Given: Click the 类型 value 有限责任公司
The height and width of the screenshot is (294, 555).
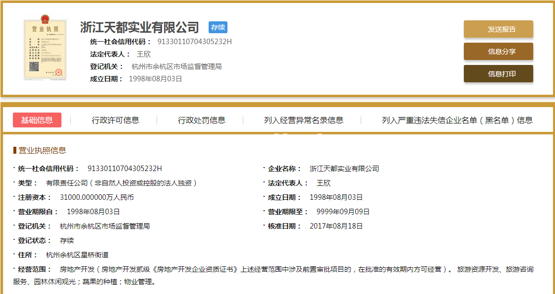Looking at the screenshot, I should [x=121, y=183].
